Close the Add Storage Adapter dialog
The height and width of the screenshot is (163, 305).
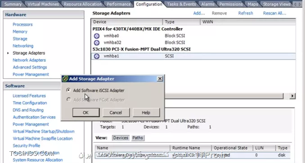pos(160,79)
